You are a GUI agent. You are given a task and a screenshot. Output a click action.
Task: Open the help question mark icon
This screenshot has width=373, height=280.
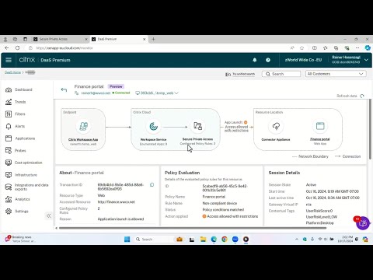tap(268, 60)
